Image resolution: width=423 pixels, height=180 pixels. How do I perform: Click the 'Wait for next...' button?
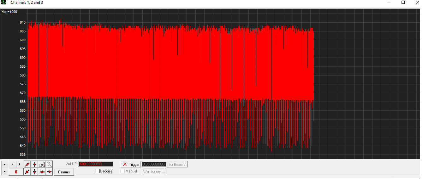click(x=154, y=171)
